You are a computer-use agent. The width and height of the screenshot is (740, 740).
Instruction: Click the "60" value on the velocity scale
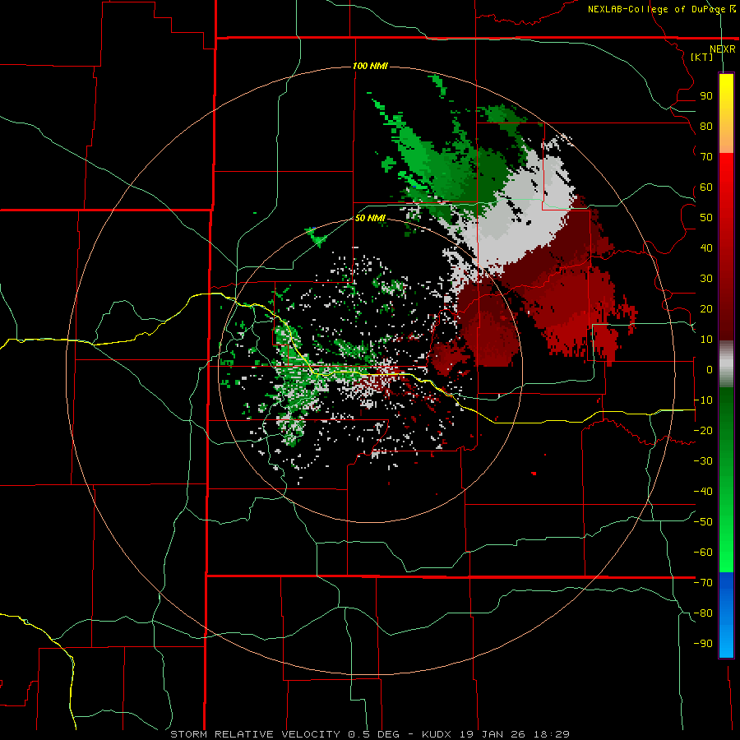click(706, 187)
